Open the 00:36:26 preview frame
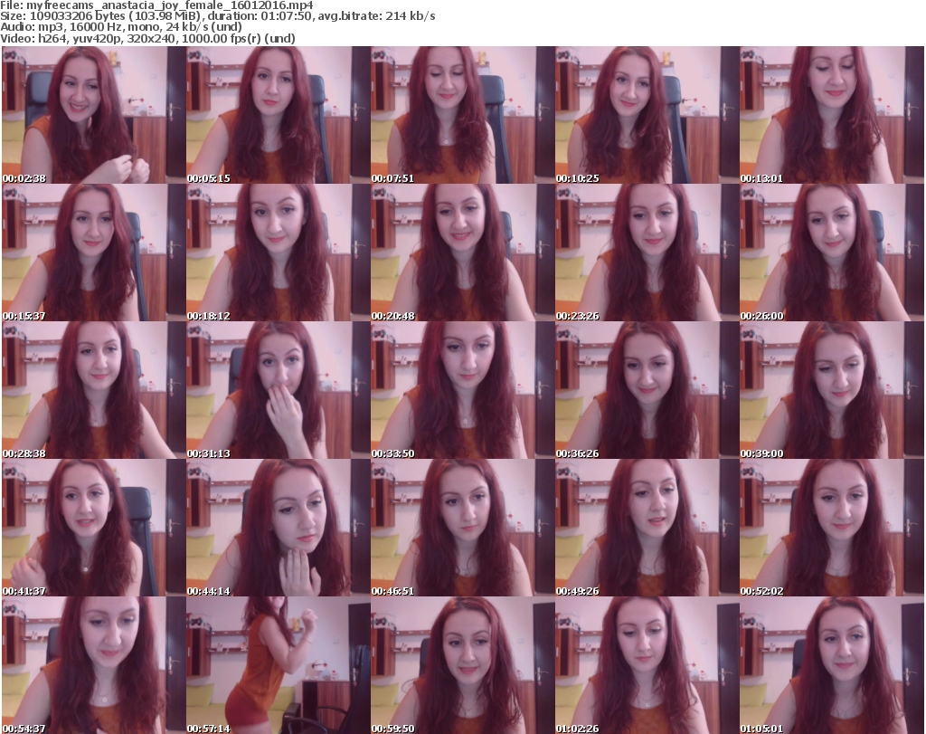Viewport: 926px width, 734px height. point(647,391)
